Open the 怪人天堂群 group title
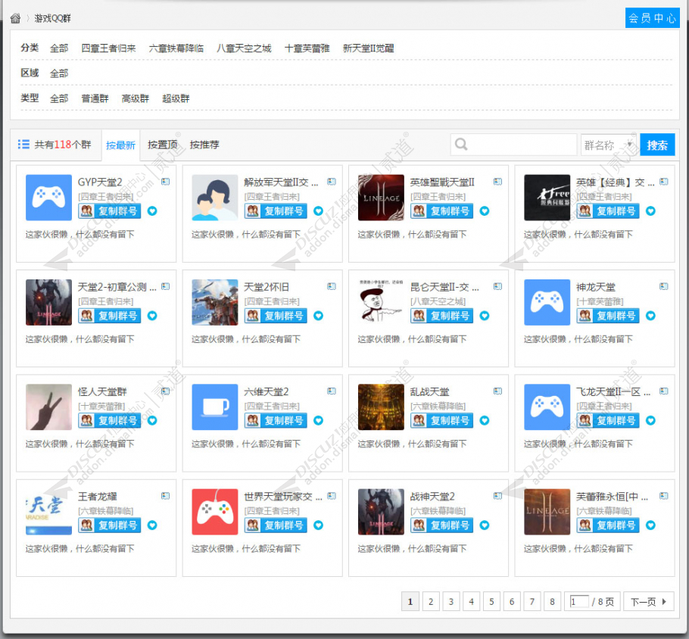Image resolution: width=689 pixels, height=639 pixels. (102, 391)
